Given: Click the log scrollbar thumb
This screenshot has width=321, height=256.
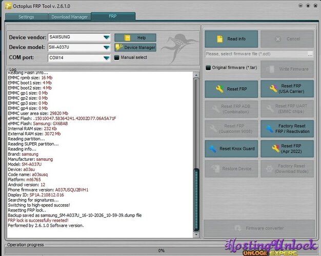Looking at the screenshot, I should 196,200.
